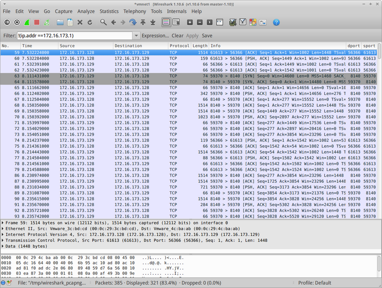Expand the Ethernet II tree node
The width and height of the screenshot is (382, 288).
tap(3, 229)
